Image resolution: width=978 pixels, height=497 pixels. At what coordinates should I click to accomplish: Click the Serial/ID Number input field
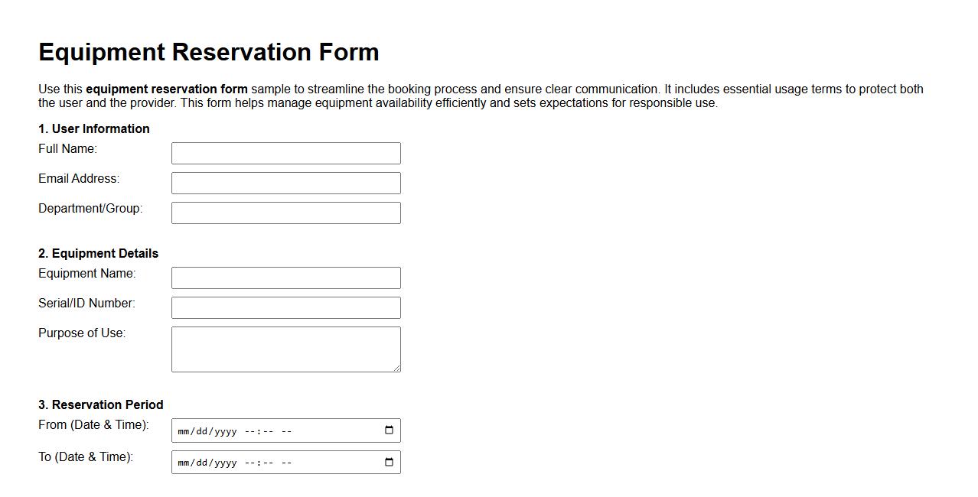coord(286,307)
